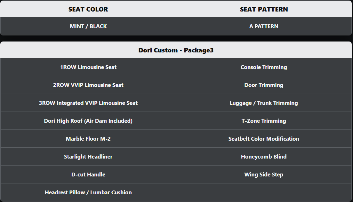Choose the D-cut Handle cell

[x=88, y=175]
